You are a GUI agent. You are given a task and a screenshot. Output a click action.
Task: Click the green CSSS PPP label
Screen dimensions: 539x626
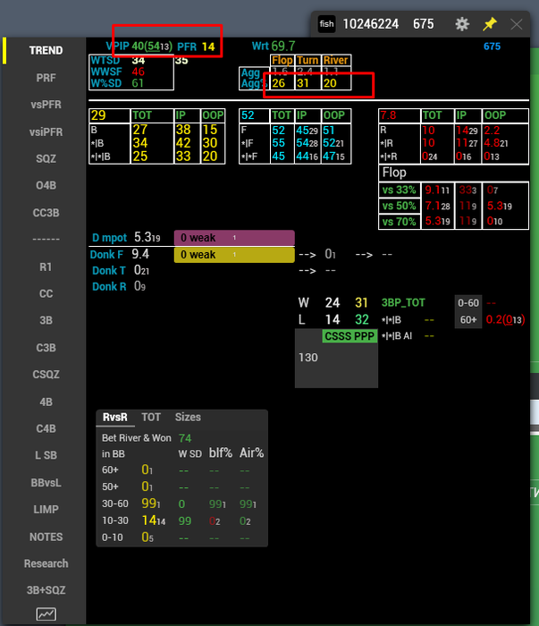(x=350, y=336)
